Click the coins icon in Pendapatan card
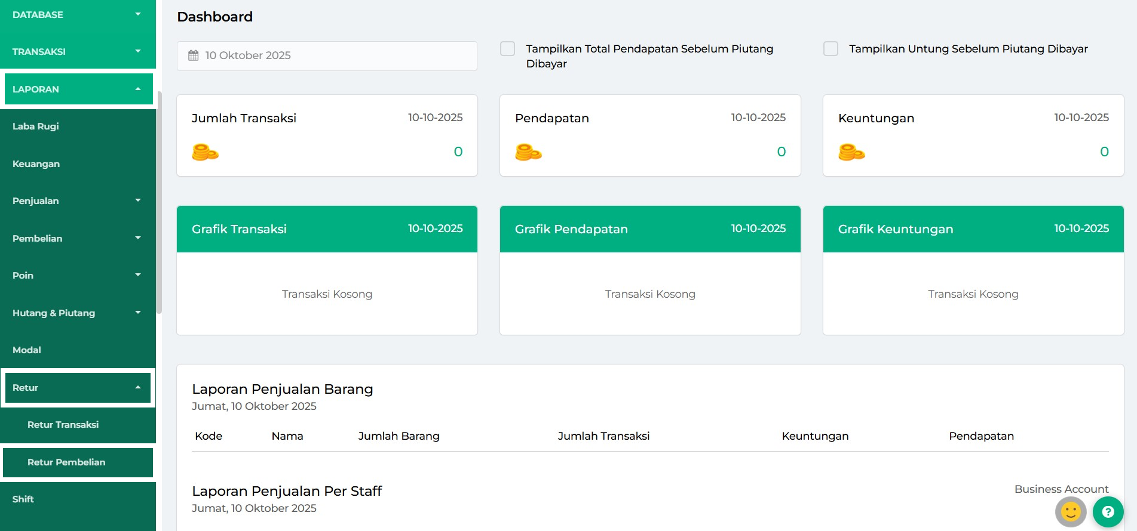 [x=528, y=152]
